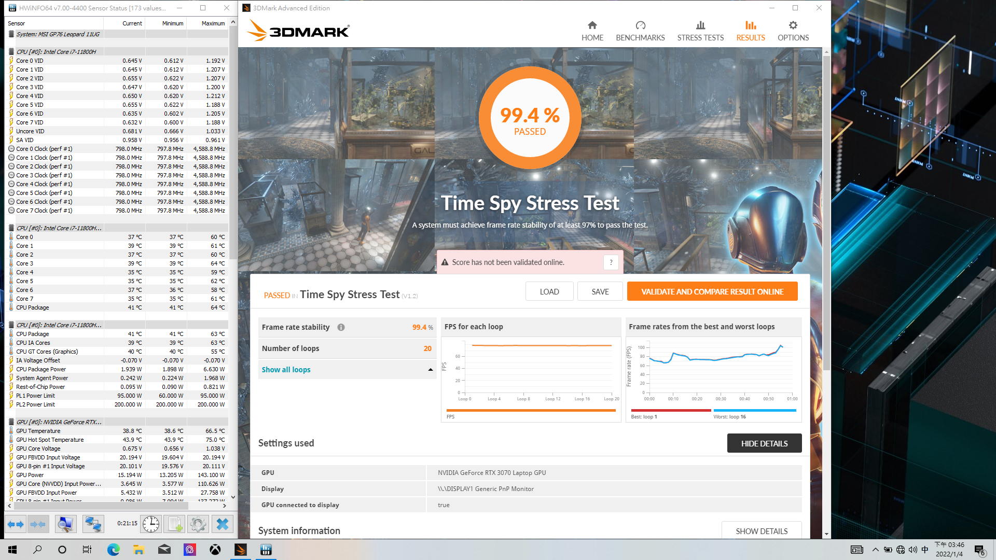Select the PL1 Power Limit row
The image size is (996, 560).
(117, 396)
